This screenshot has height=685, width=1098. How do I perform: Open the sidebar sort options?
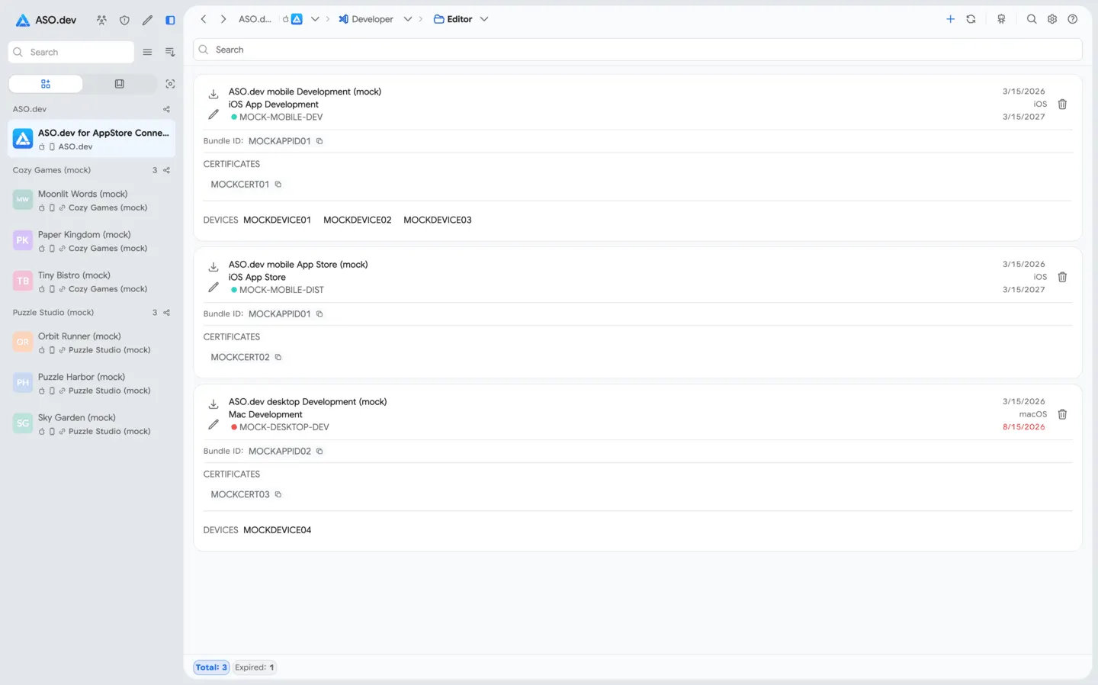170,52
